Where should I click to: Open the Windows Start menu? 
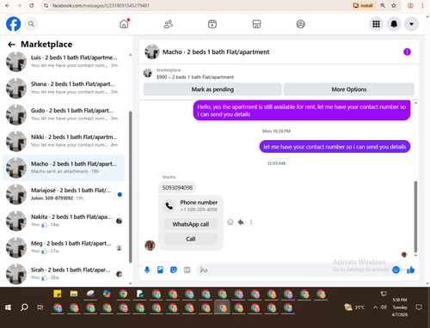(8, 307)
